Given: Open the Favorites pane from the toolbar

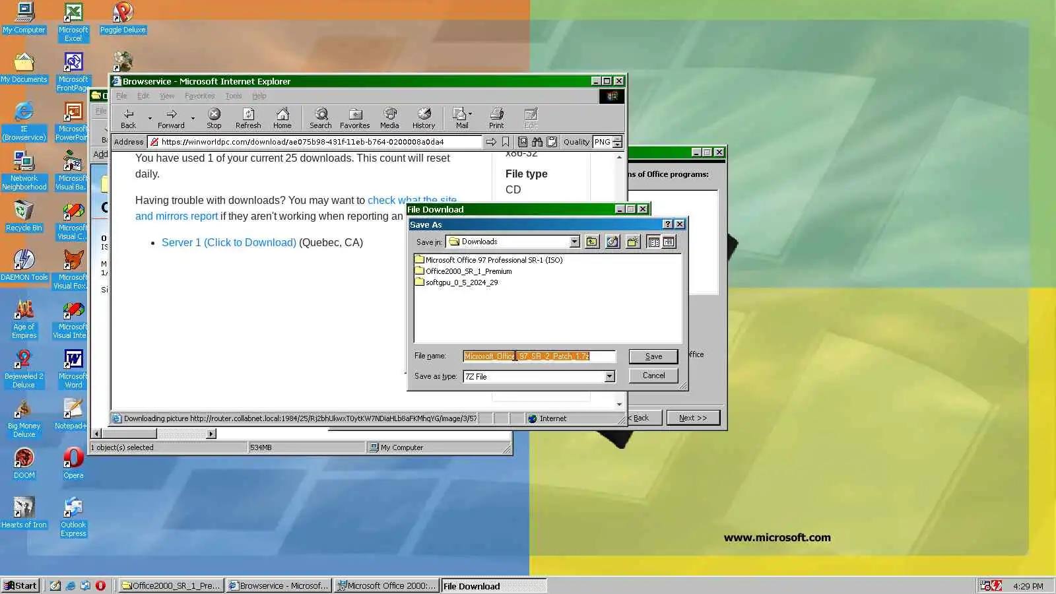Looking at the screenshot, I should click(x=355, y=118).
